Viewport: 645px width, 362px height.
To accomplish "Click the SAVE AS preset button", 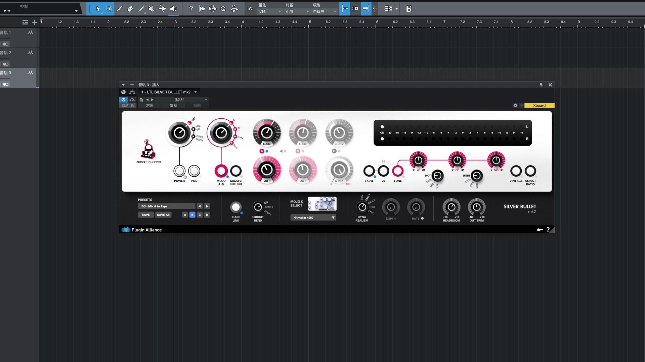I will tap(163, 215).
